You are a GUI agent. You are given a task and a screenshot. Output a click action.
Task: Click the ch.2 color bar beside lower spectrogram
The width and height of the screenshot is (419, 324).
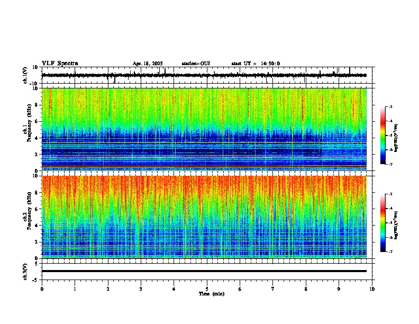[x=383, y=223]
